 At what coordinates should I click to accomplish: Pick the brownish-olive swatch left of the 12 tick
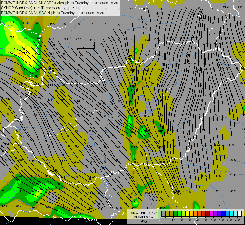[x=172, y=214]
